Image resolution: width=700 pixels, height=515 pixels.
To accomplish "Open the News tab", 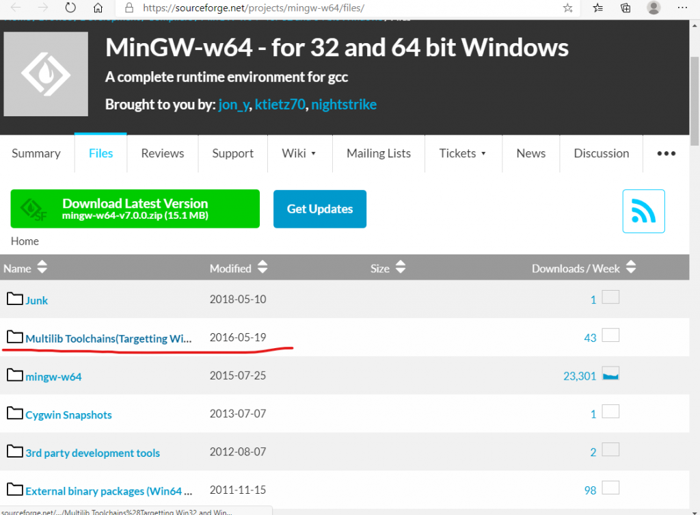I will click(530, 153).
